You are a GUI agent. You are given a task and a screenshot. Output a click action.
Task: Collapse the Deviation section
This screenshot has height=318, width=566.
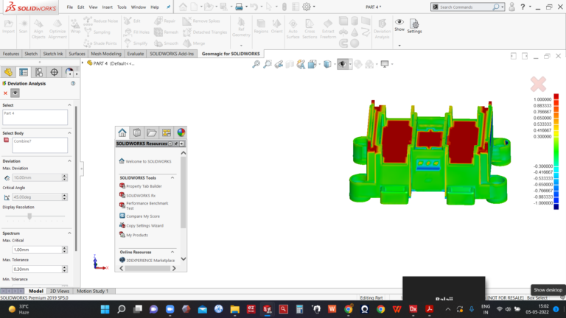[x=69, y=161]
